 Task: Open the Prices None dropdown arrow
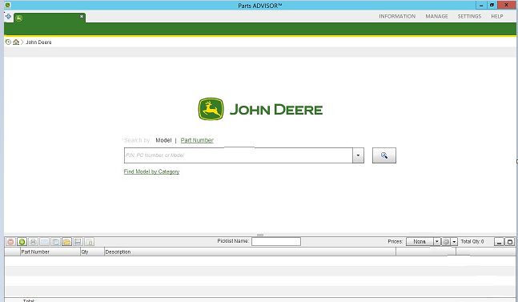coord(436,242)
